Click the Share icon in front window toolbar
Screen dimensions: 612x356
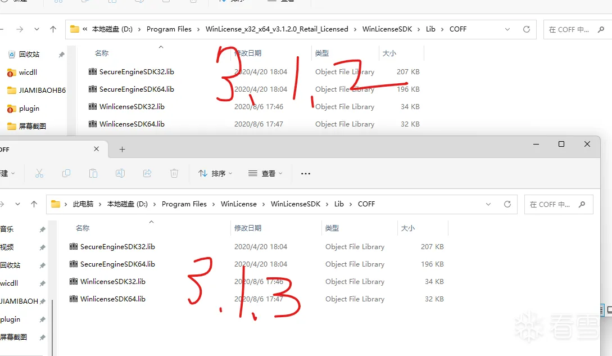[x=147, y=173]
